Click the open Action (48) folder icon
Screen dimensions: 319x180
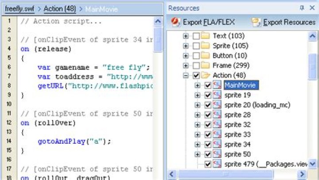tap(205, 75)
